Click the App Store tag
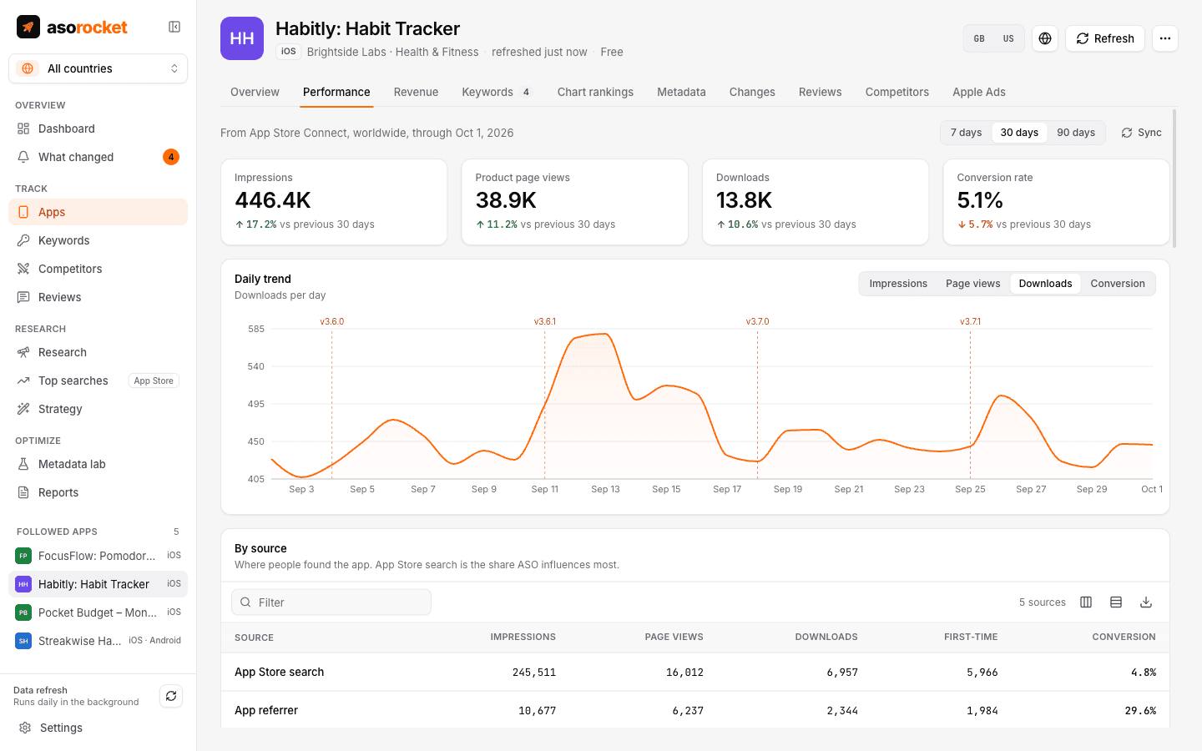1202x751 pixels. [x=154, y=381]
